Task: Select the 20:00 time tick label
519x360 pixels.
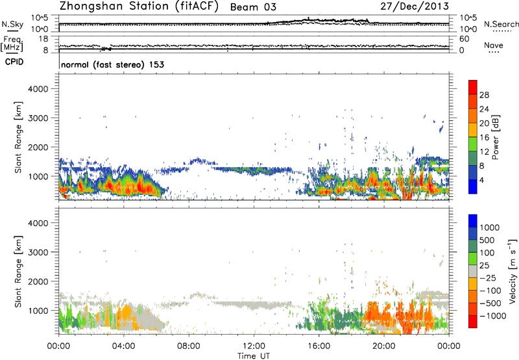Action: (x=383, y=346)
